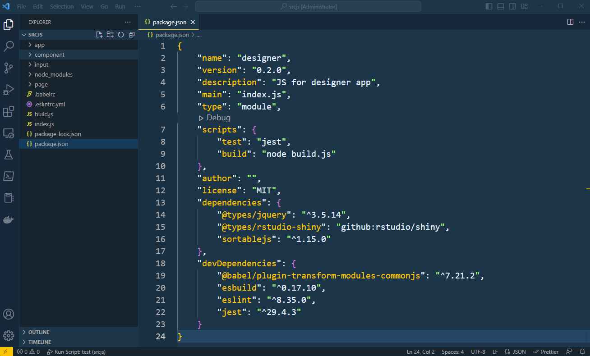This screenshot has width=590, height=356.
Task: Collapse all folders in Explorer
Action: 132,35
